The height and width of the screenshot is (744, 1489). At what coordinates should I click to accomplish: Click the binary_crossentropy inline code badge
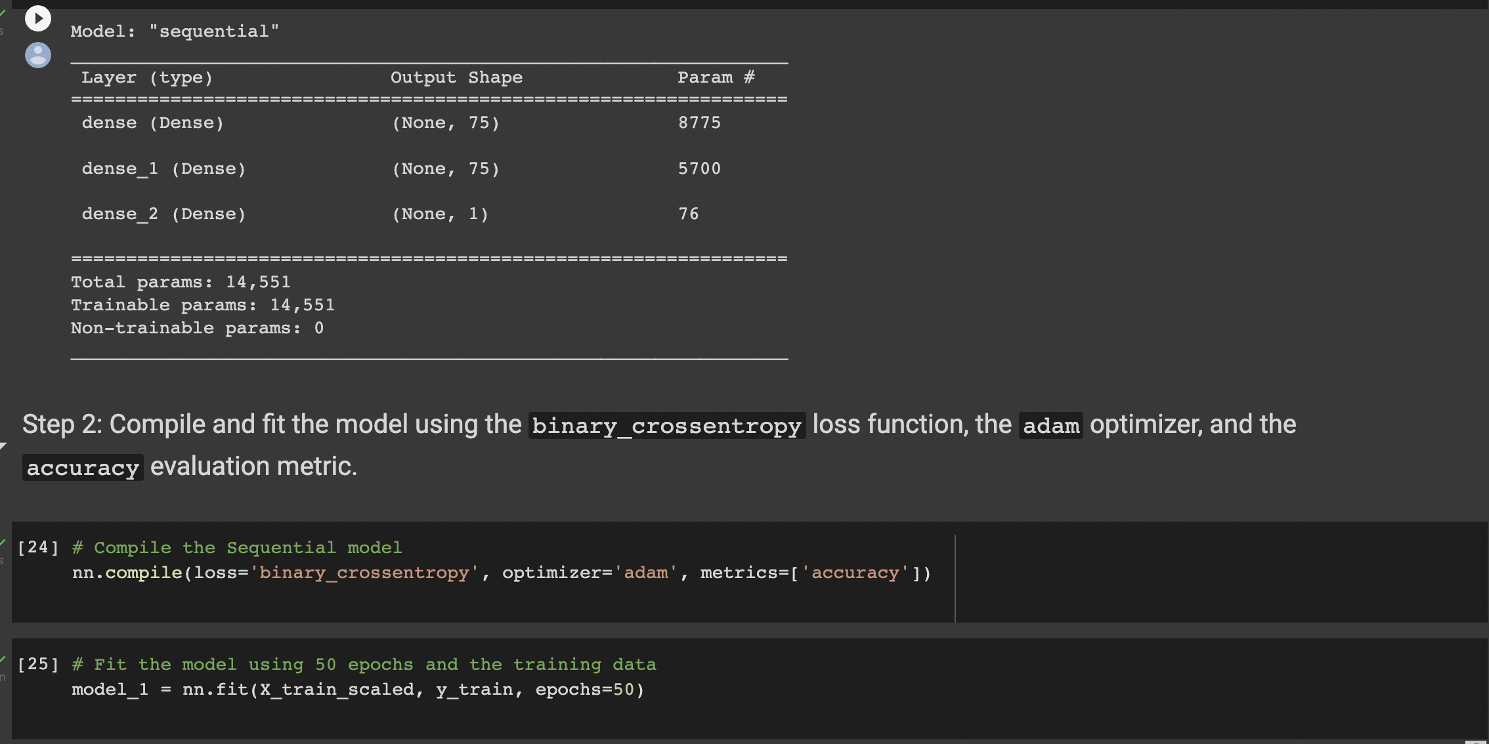(x=666, y=425)
